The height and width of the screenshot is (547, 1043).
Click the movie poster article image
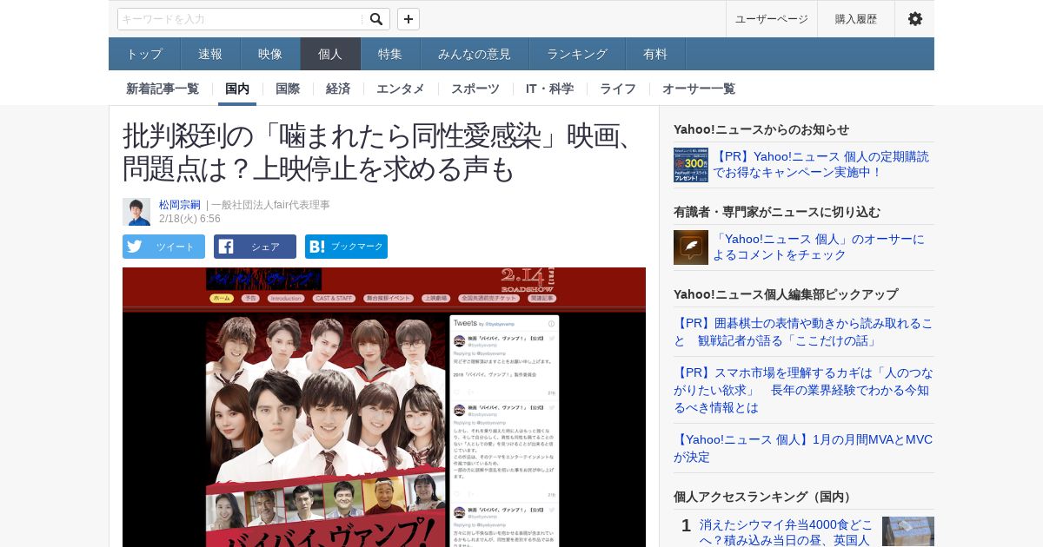tap(384, 407)
